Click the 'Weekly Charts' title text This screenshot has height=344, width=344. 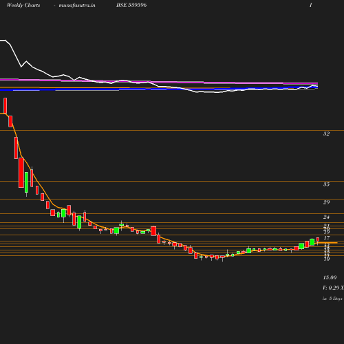(23, 6)
